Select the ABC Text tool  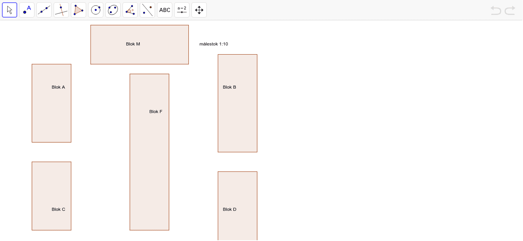[165, 10]
